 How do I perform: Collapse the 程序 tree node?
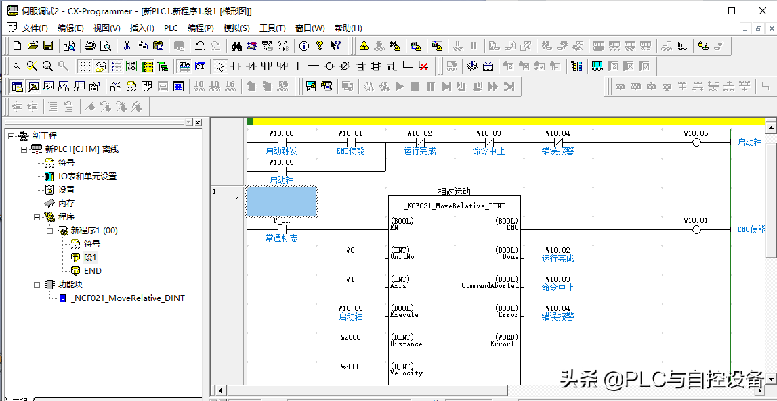[37, 217]
